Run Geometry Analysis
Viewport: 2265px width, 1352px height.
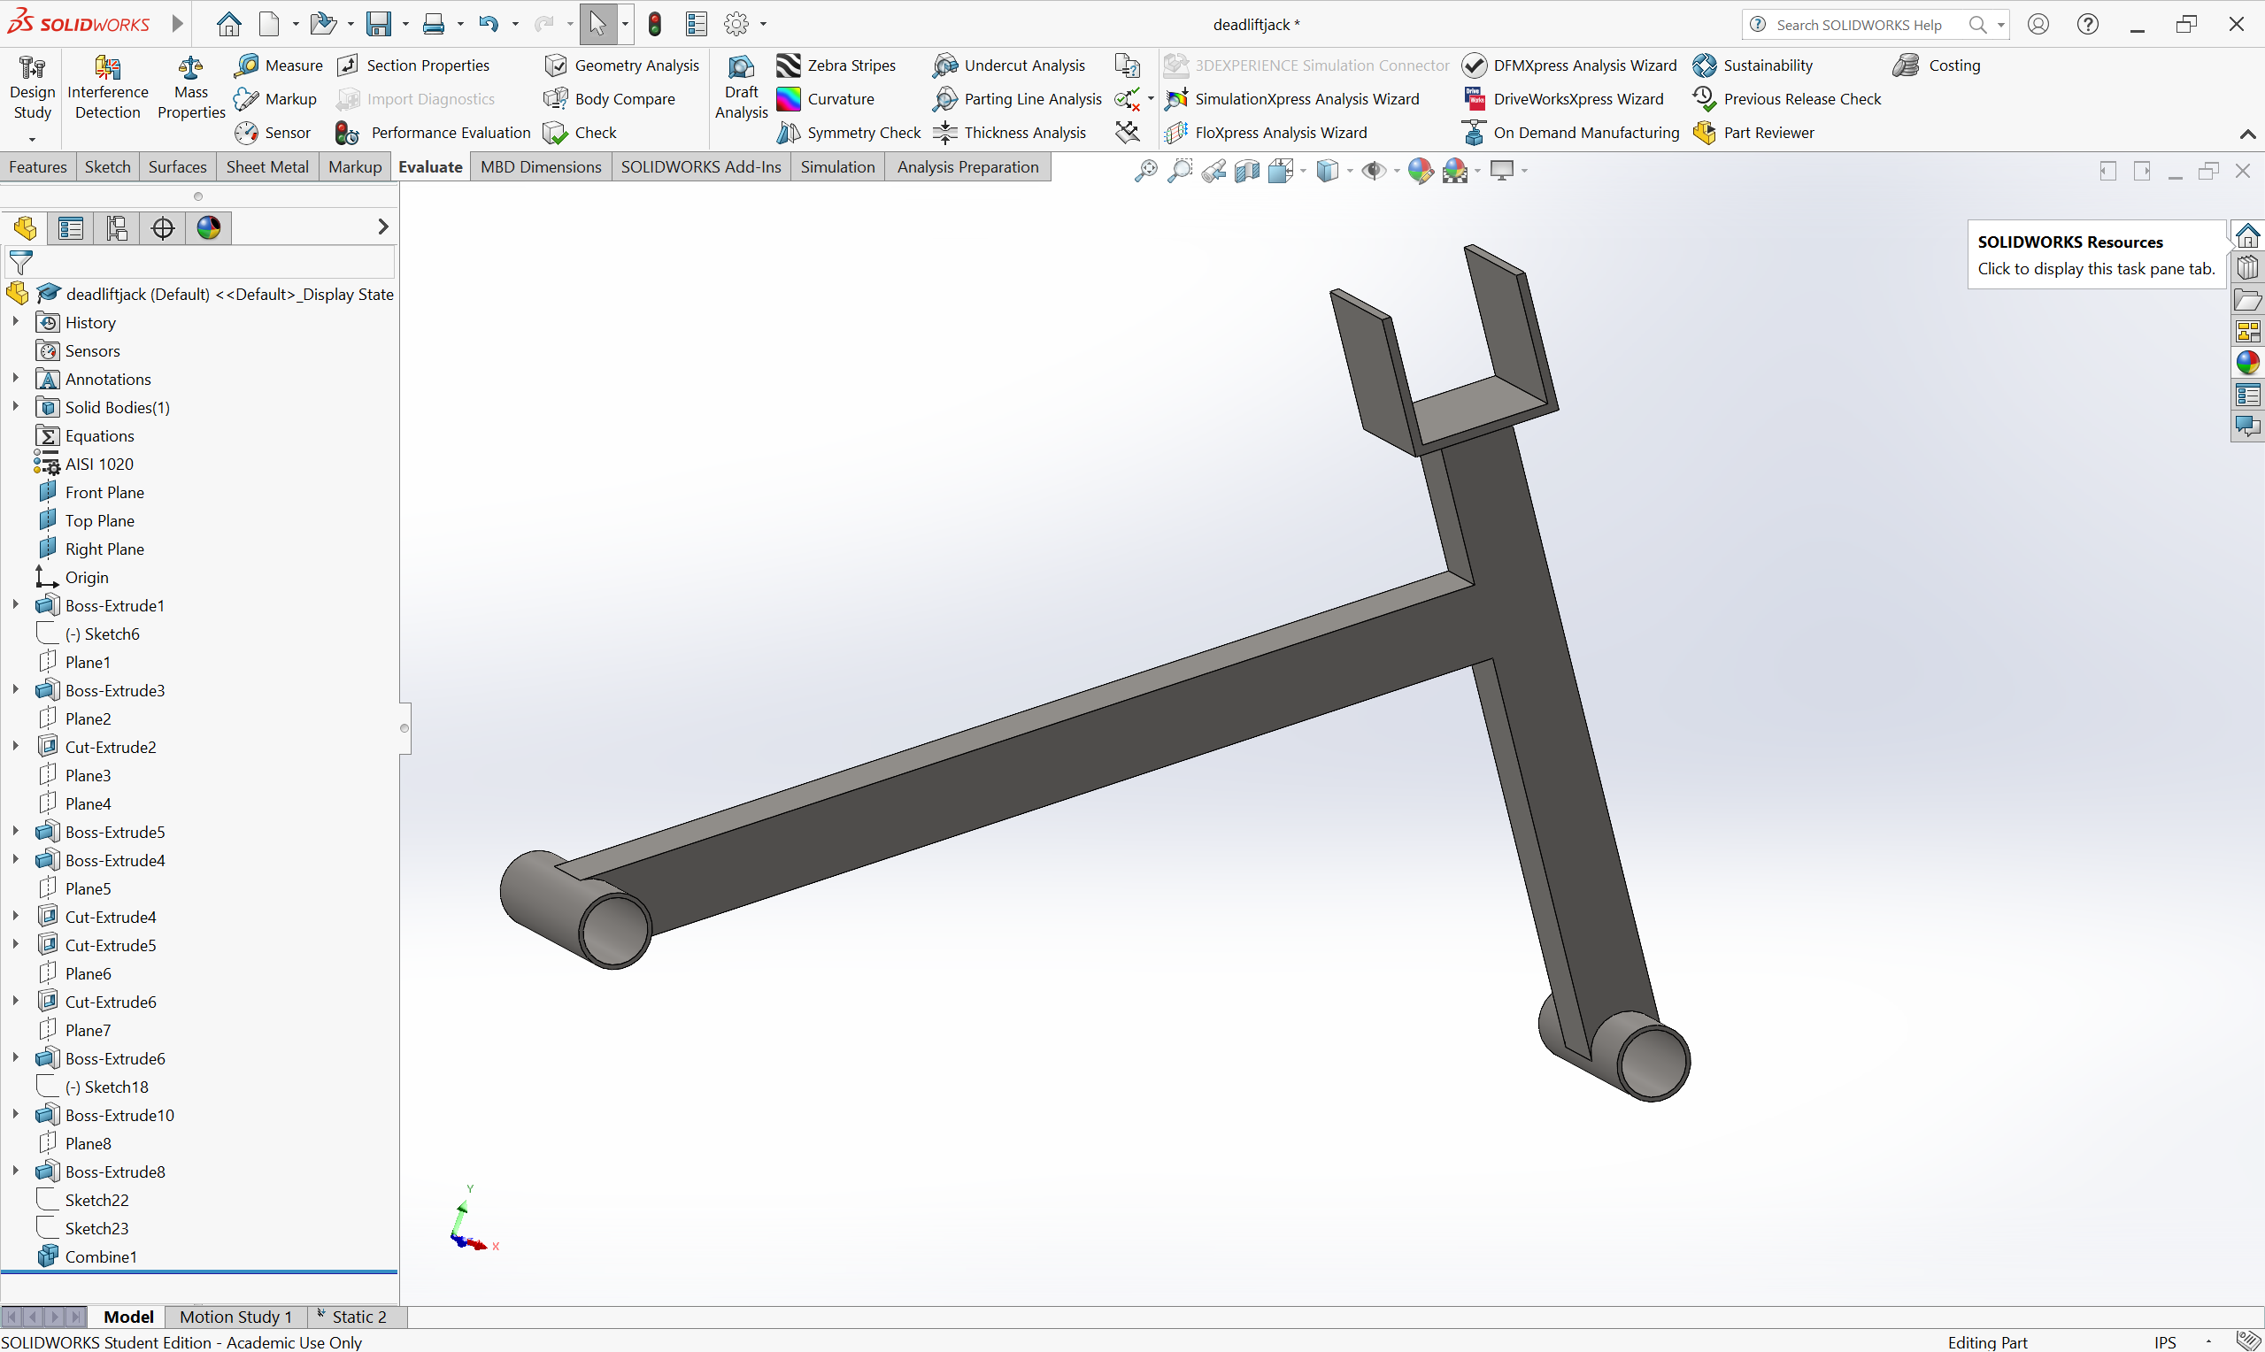click(622, 65)
